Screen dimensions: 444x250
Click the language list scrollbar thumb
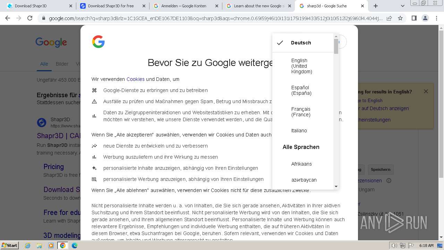(336, 46)
